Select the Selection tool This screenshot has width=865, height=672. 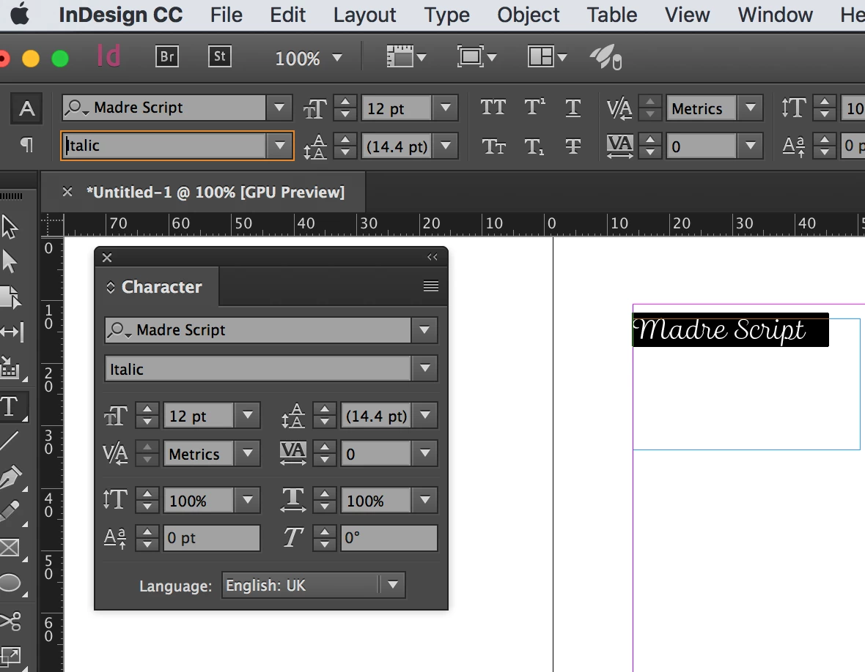point(10,226)
